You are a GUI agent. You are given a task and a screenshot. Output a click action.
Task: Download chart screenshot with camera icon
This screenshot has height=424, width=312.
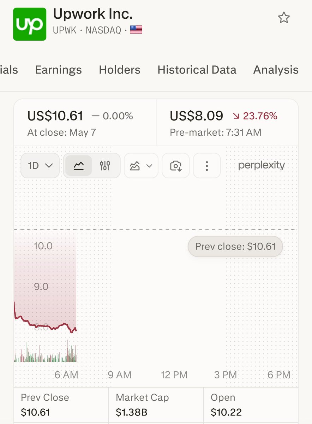click(x=175, y=165)
